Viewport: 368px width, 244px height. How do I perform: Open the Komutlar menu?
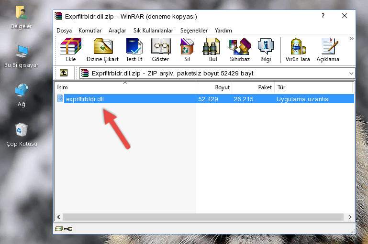pos(90,31)
